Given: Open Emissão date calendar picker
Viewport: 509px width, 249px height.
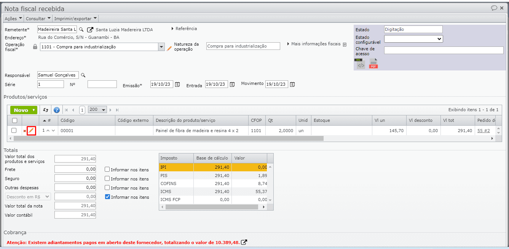Looking at the screenshot, I should [x=177, y=85].
